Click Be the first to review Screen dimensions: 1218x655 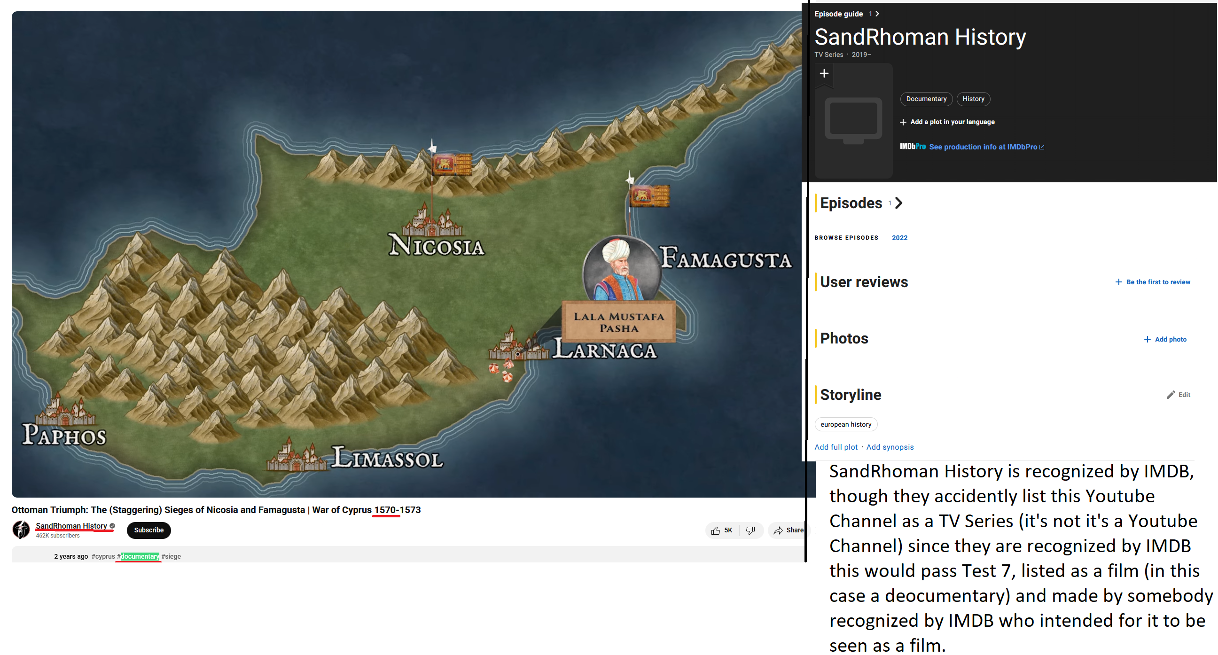pos(1158,282)
